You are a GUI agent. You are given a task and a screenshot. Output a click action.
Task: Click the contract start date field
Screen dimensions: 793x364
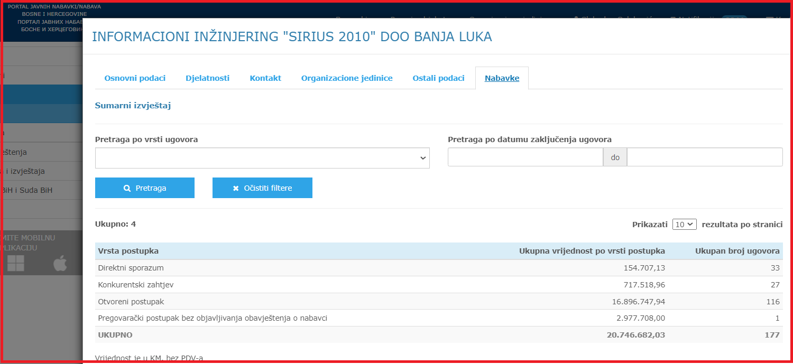tap(525, 157)
